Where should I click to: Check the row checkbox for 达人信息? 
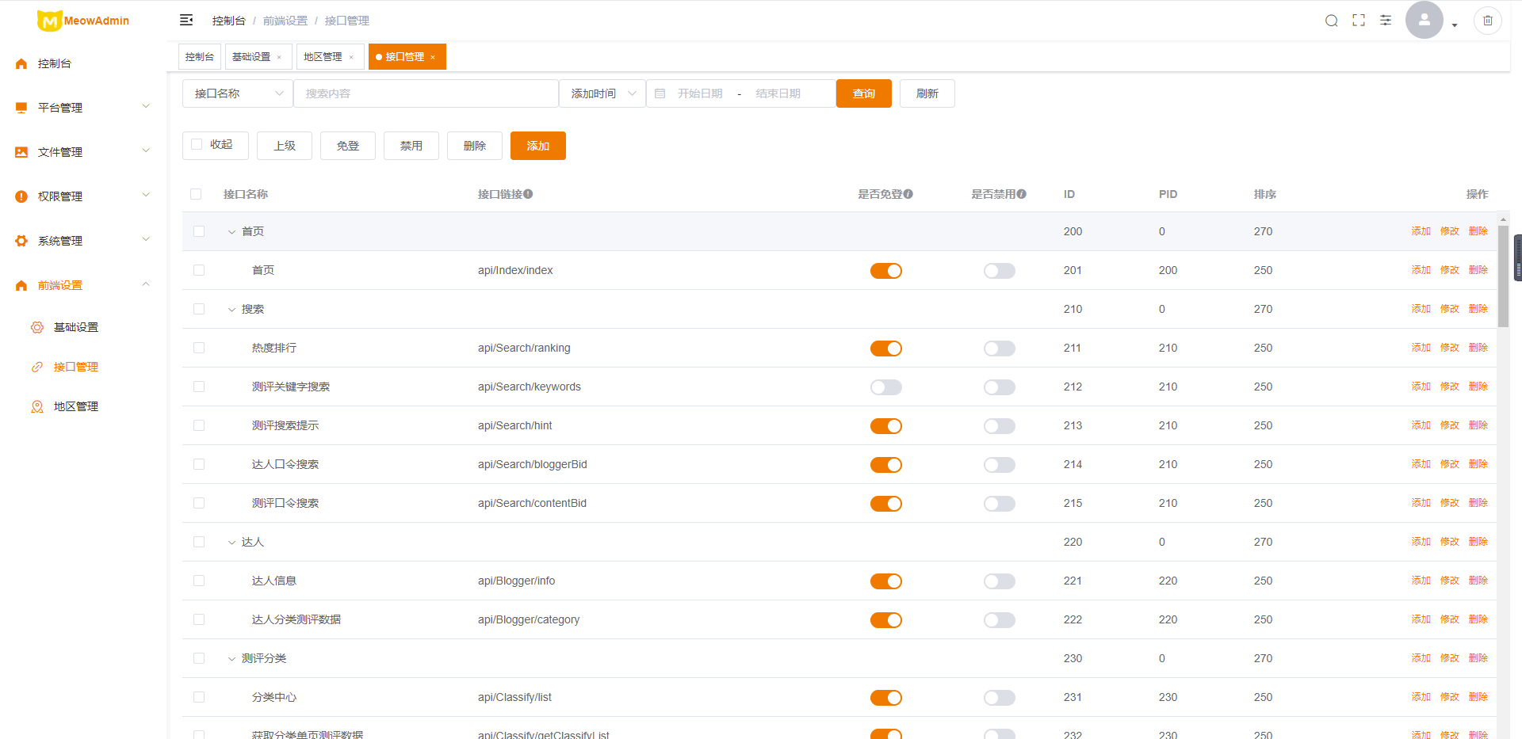pos(199,581)
